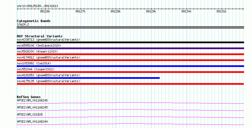252x128 pixels.
Task: Open the HPSE2|NM_001166244 transcript label
Action: [x=32, y=122]
